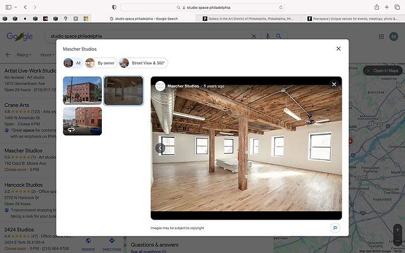
Task: Close the Mascher Studios photo dialog
Action: click(x=339, y=49)
